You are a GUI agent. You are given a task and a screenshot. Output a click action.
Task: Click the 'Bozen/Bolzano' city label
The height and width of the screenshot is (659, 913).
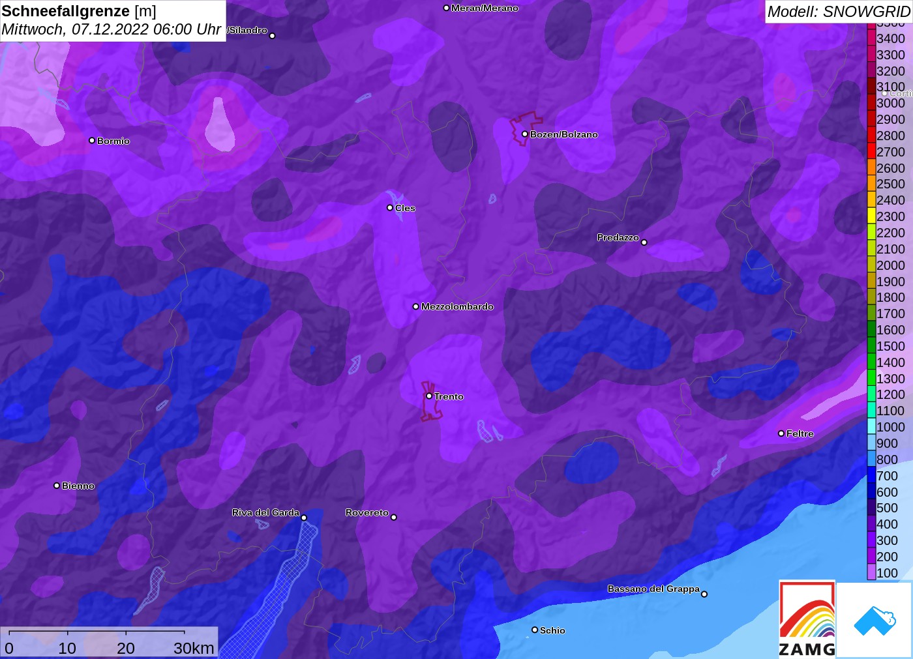click(563, 134)
